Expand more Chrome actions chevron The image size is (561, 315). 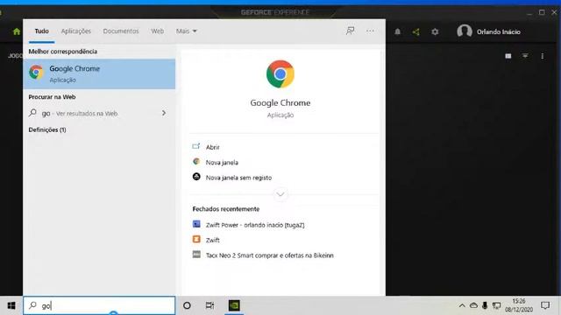(280, 194)
